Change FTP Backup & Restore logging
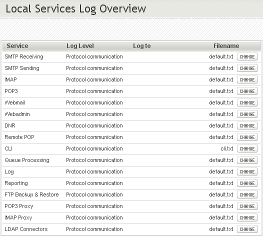Image resolution: width=263 pixels, height=237 pixels. [x=247, y=194]
